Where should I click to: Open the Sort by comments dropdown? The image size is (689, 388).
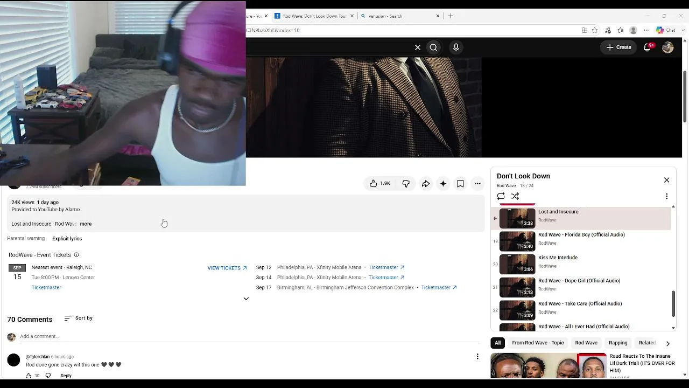(79, 318)
